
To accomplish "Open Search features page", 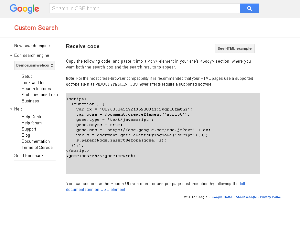I will (x=36, y=89).
